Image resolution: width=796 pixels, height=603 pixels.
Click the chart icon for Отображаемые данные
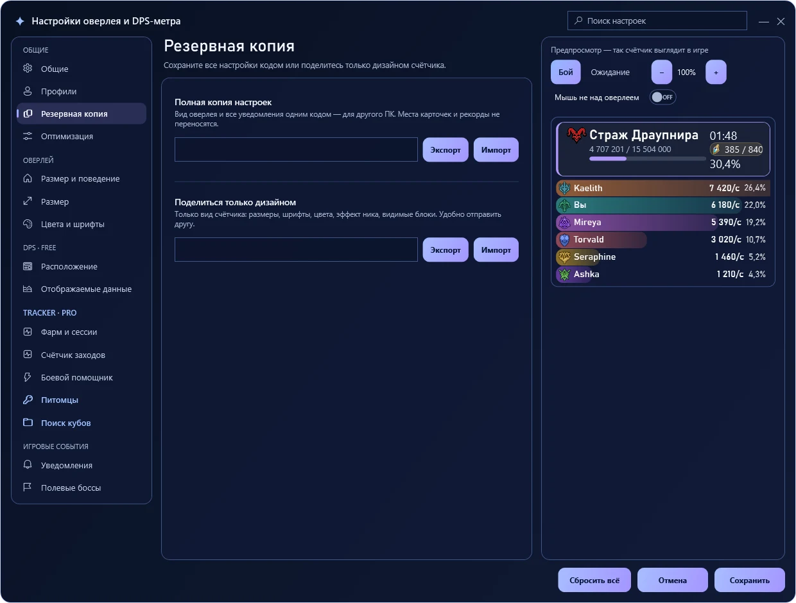[x=28, y=289]
